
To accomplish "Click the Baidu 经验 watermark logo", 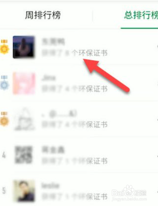I will click(129, 193).
